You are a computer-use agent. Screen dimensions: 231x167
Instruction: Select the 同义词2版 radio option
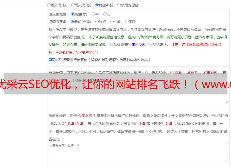pos(73,5)
